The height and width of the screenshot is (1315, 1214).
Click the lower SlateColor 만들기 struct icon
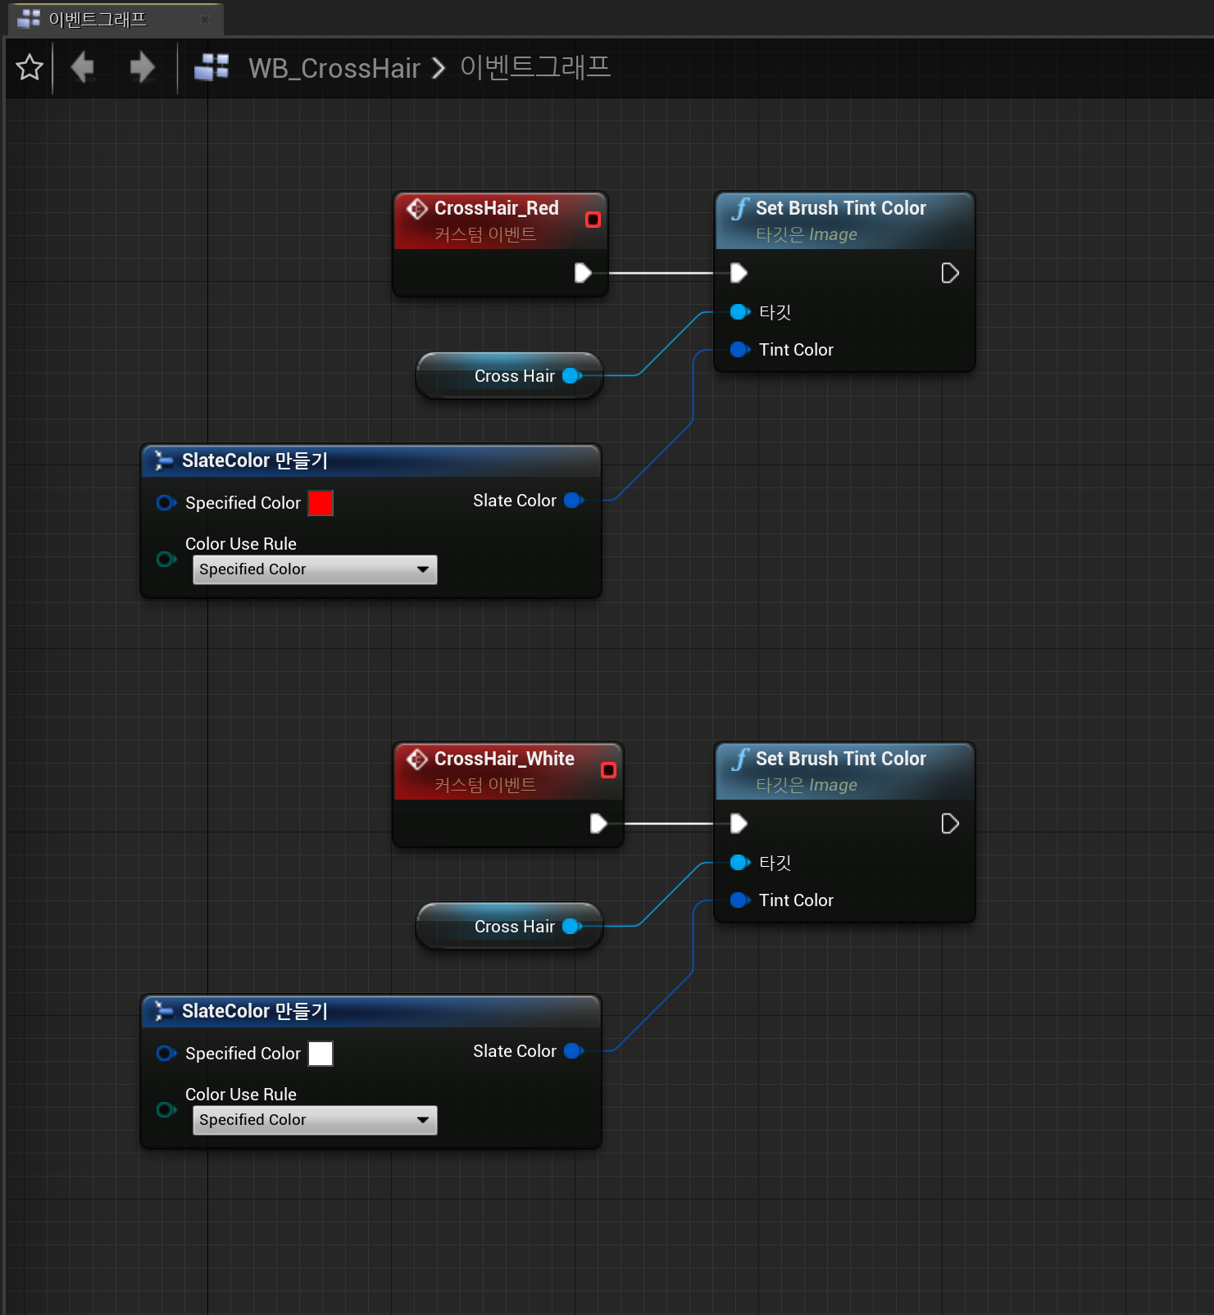point(164,1011)
